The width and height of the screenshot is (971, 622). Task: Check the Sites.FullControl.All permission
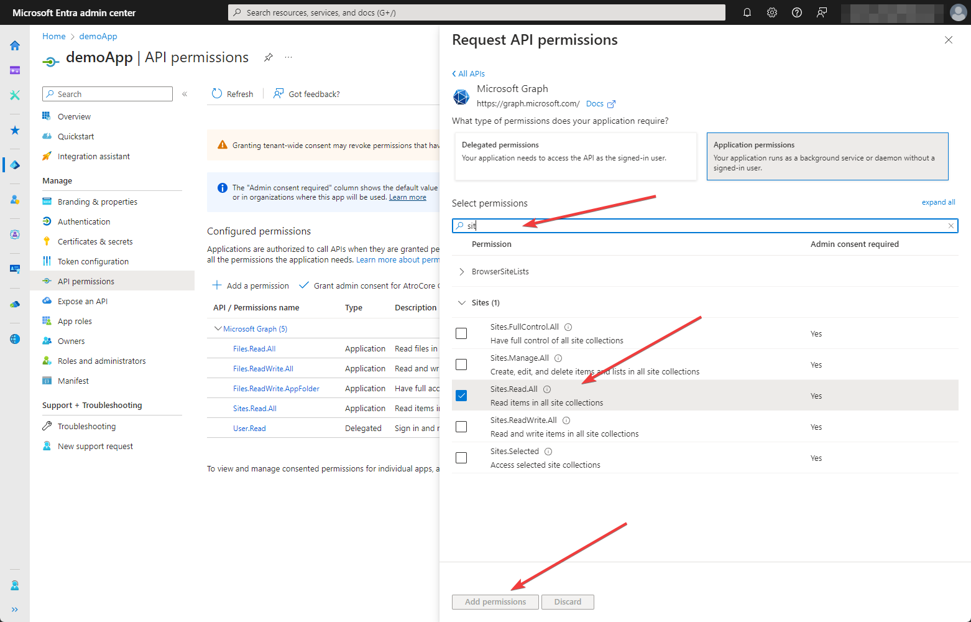point(461,333)
